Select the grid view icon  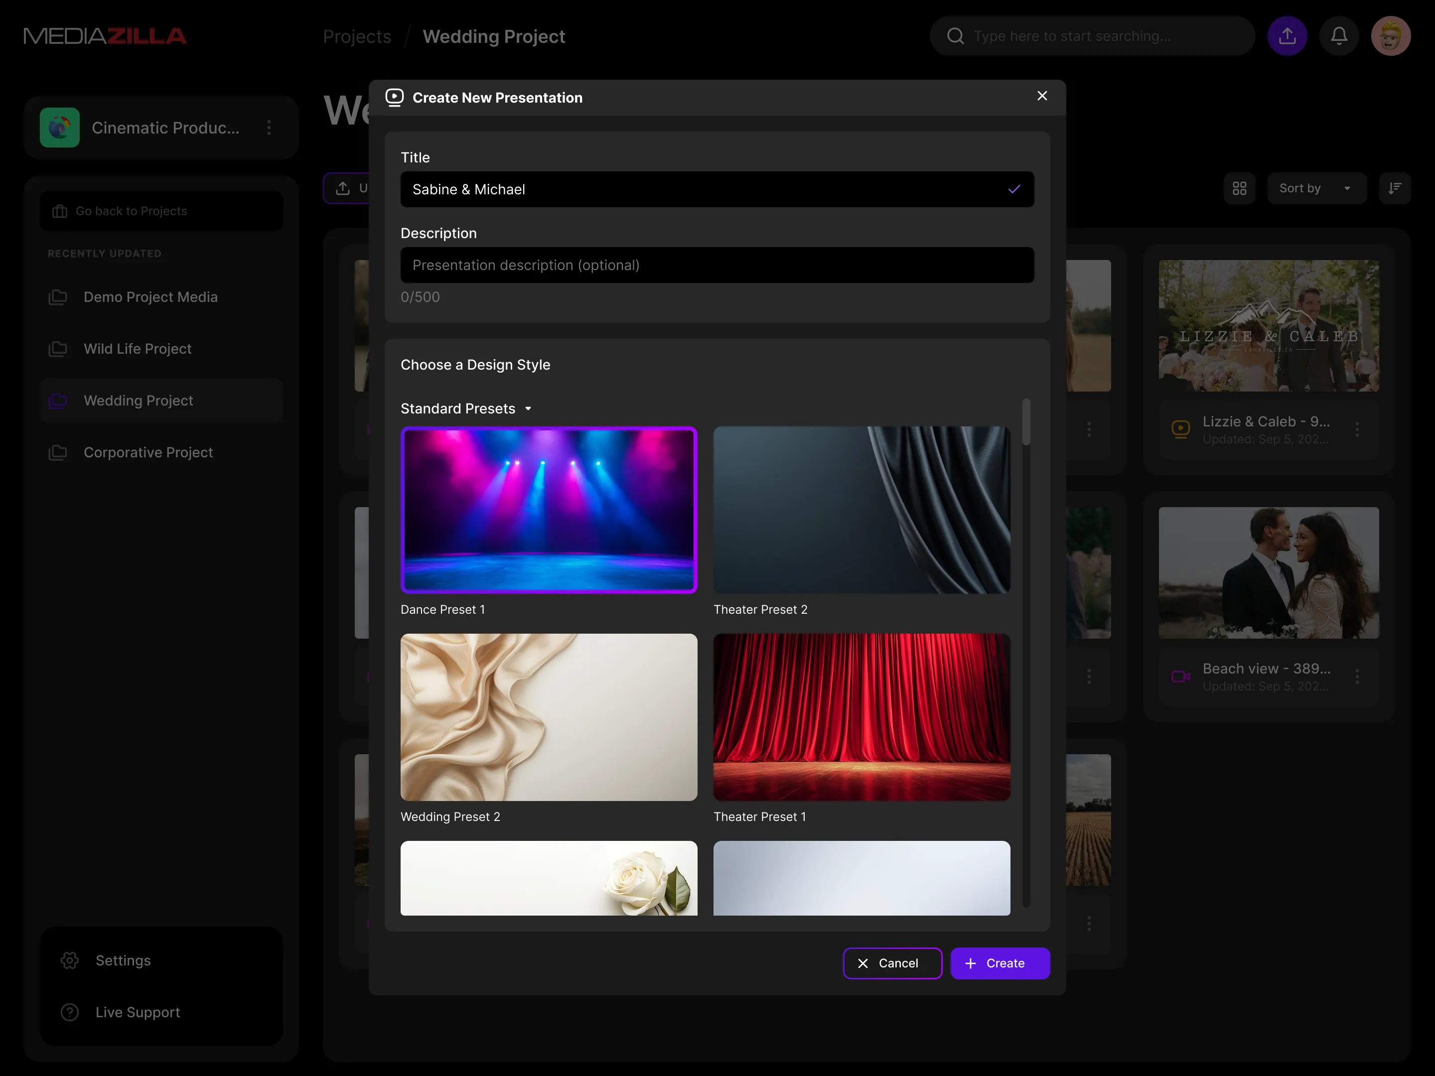click(x=1240, y=188)
